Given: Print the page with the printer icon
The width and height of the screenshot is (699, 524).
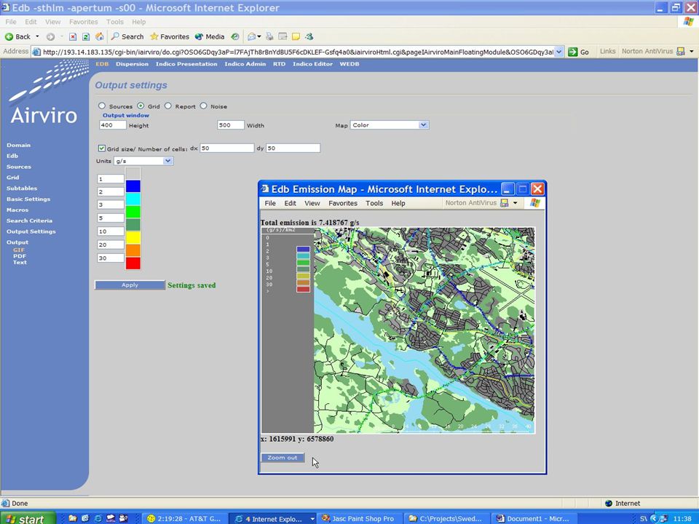Looking at the screenshot, I should coord(269,36).
